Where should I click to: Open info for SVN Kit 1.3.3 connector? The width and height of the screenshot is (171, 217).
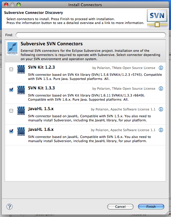(161, 89)
